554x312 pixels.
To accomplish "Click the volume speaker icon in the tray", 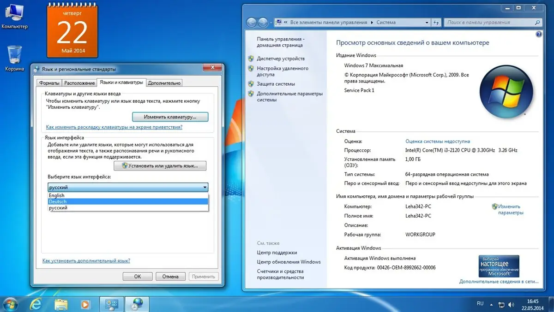I will tap(512, 304).
